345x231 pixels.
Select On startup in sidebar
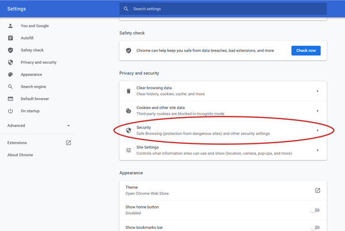(x=30, y=111)
